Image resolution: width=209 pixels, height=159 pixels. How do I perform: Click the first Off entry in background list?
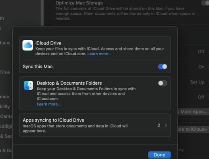coord(201,52)
